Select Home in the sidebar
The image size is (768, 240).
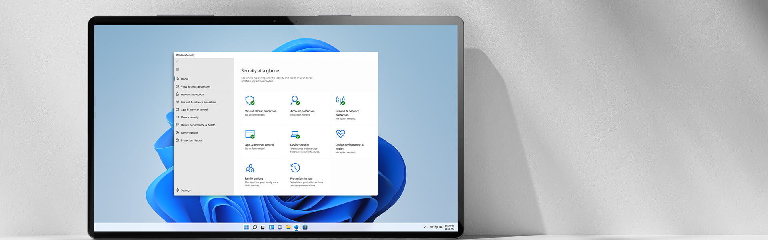pyautogui.click(x=204, y=79)
